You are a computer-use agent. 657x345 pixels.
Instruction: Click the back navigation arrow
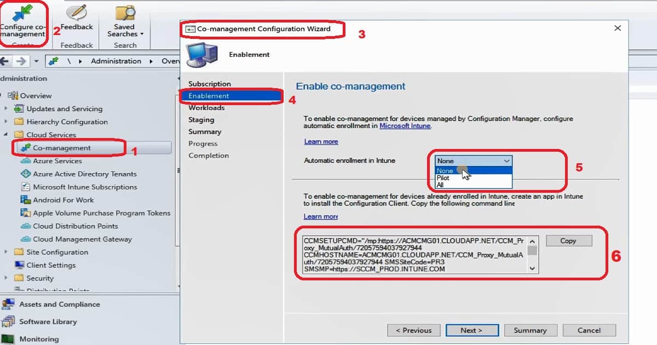(4, 61)
